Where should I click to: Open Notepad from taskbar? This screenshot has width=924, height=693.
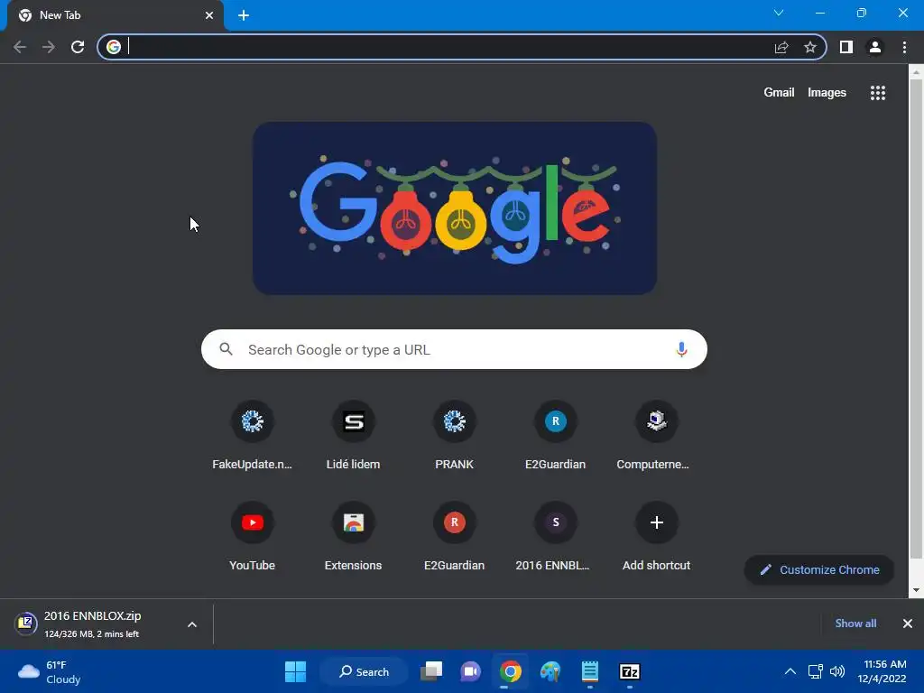click(590, 671)
